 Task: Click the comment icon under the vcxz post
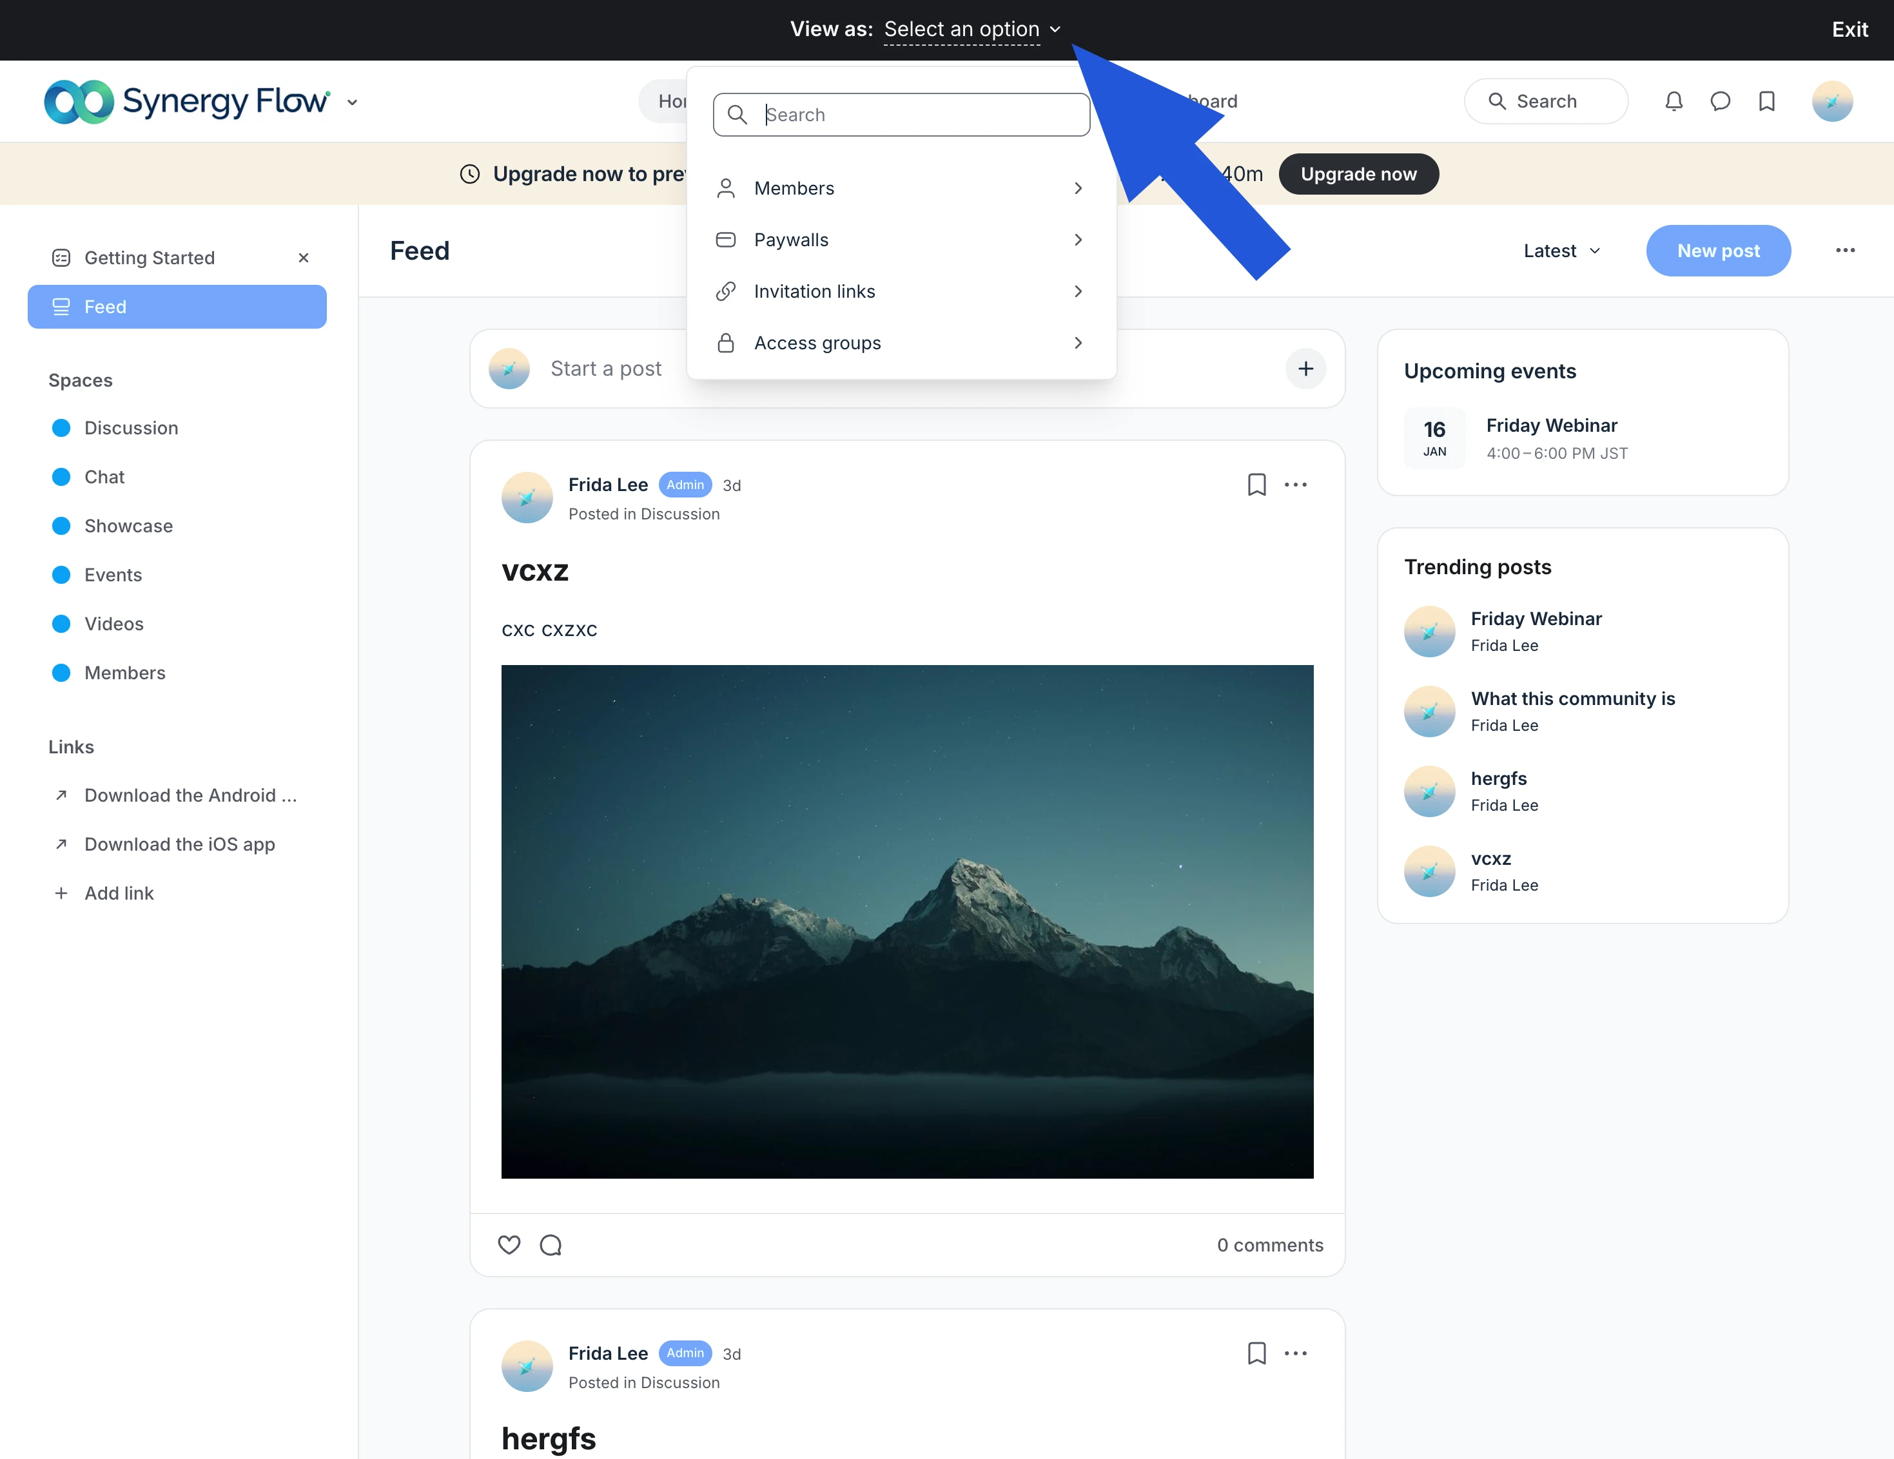point(551,1245)
